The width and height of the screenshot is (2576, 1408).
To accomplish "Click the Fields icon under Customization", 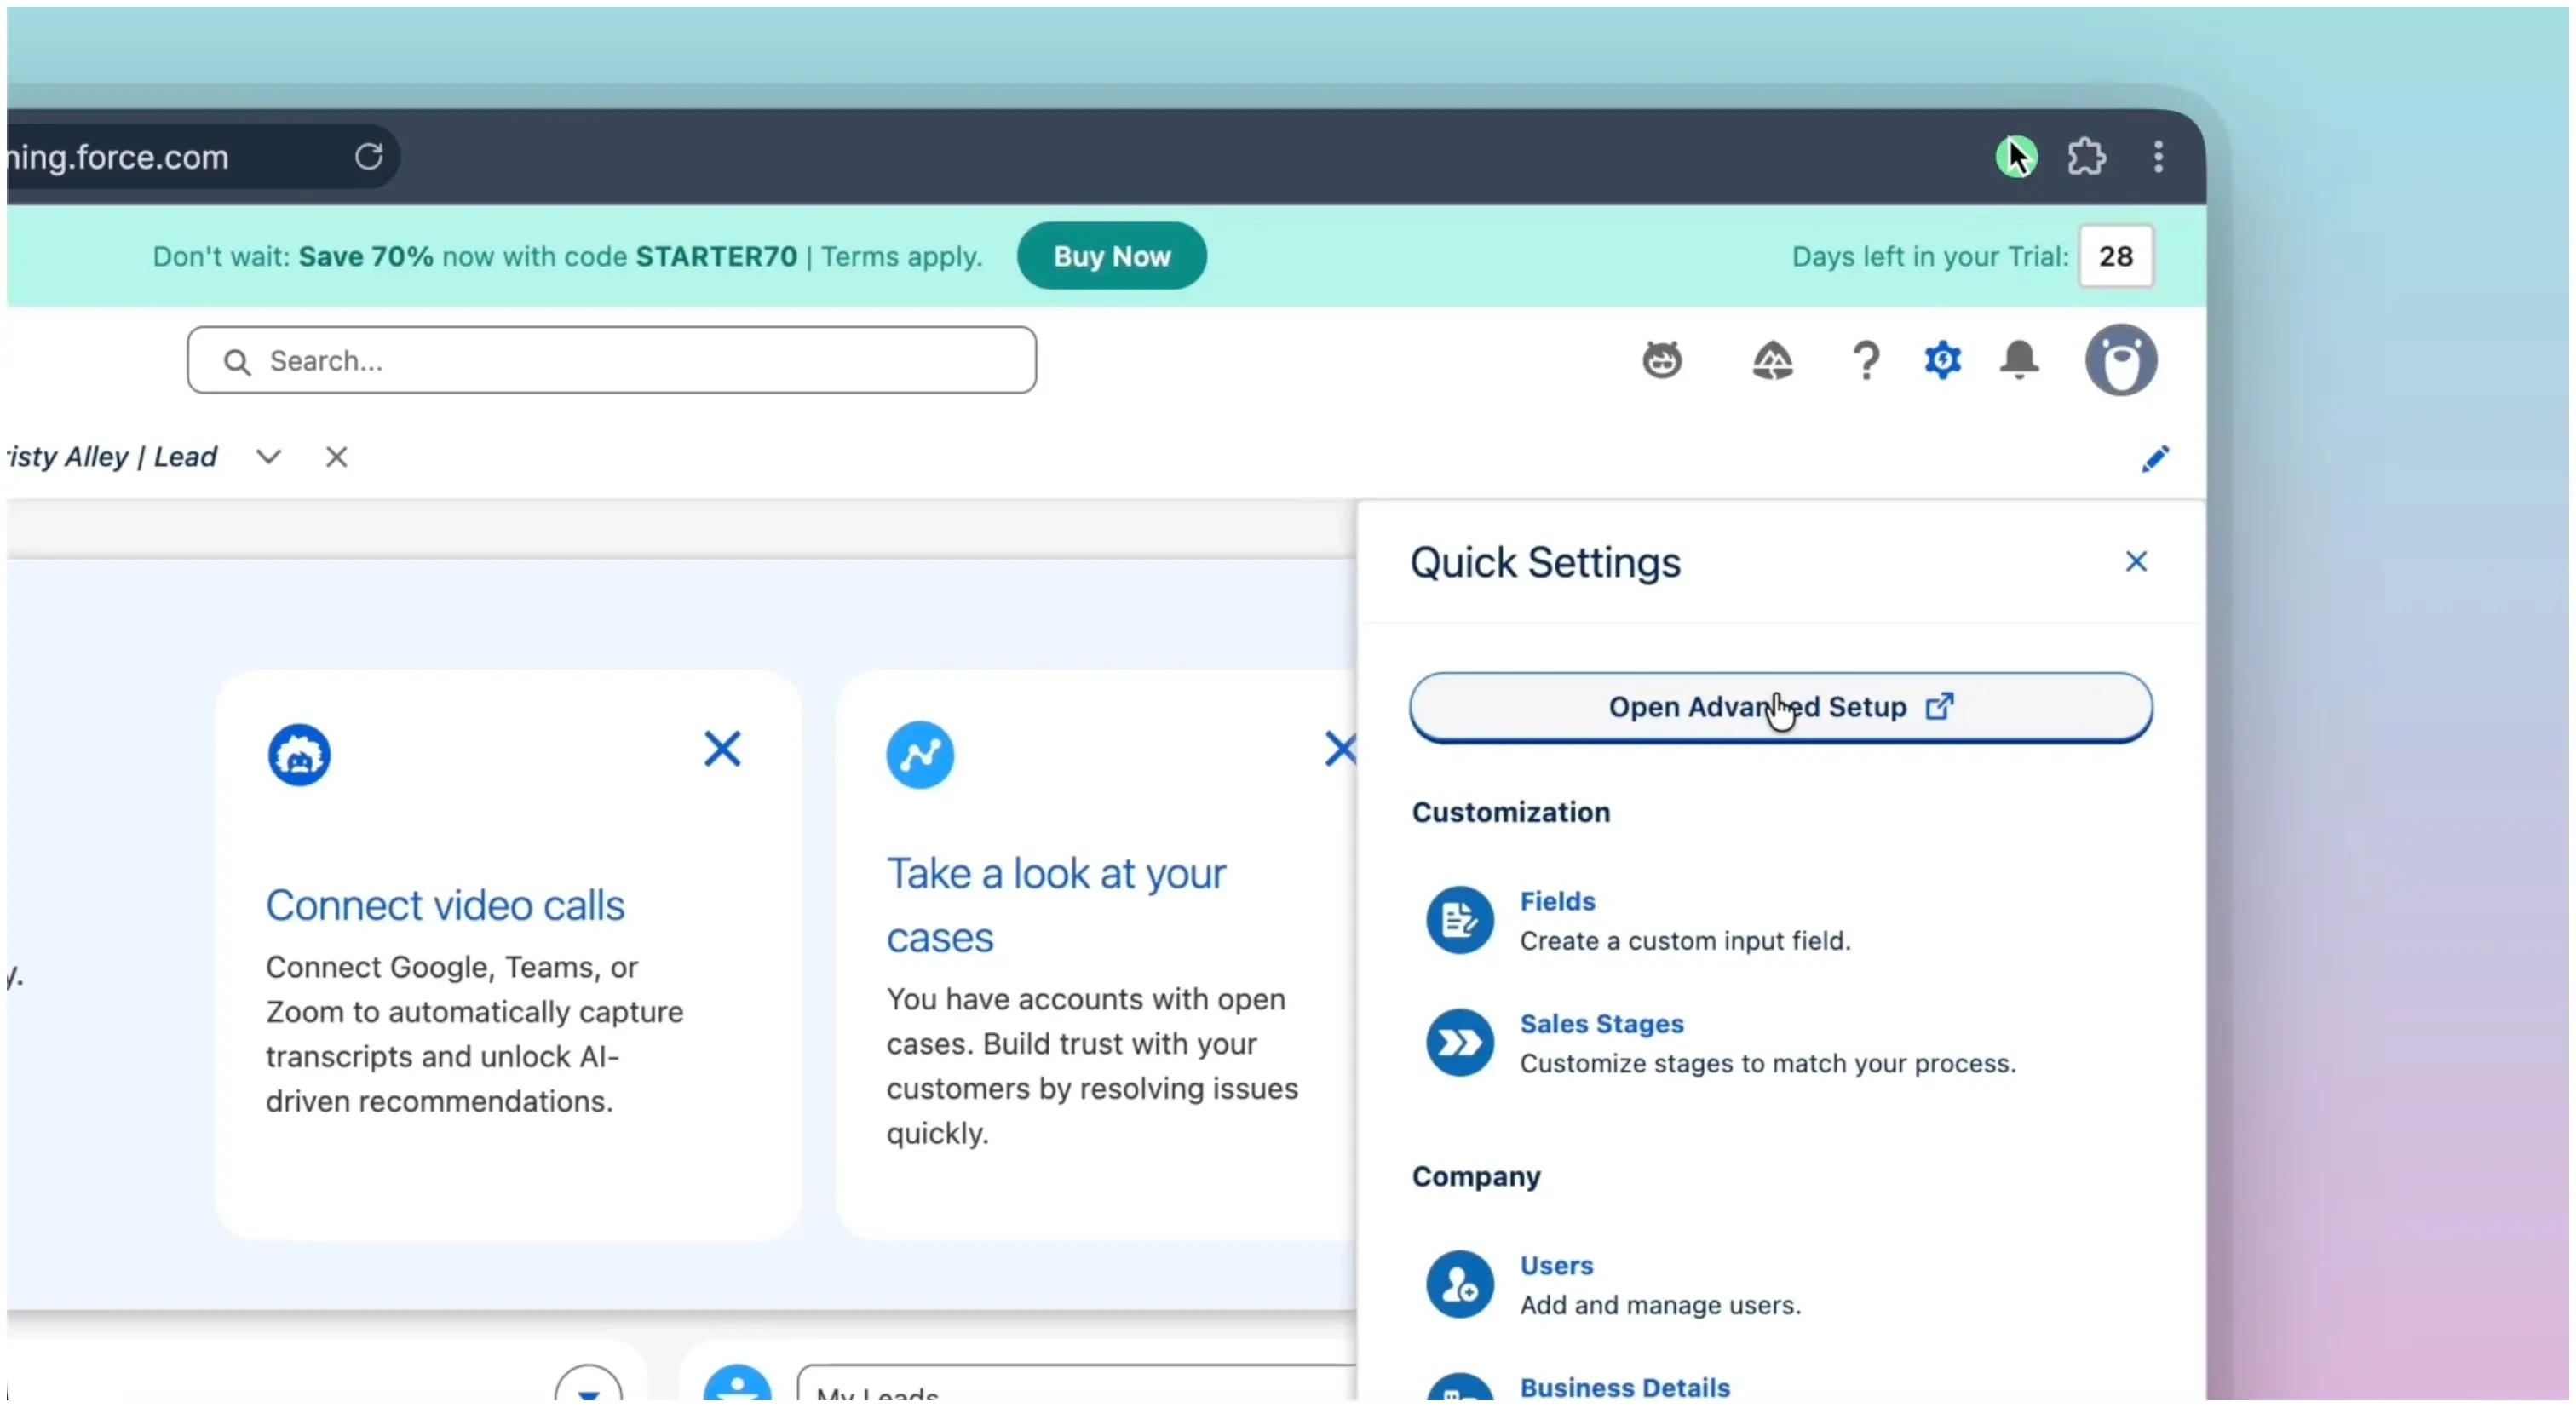I will [1459, 920].
